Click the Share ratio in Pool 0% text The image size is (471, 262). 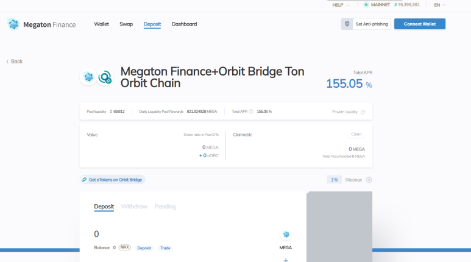click(201, 135)
